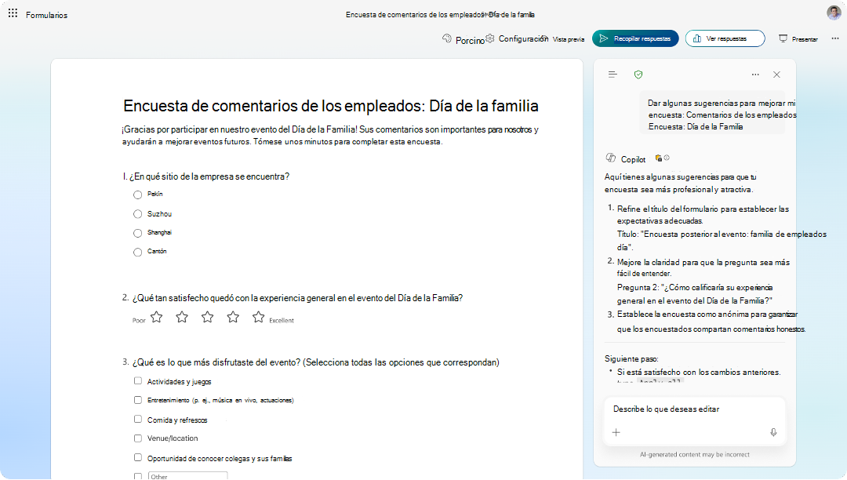Click the 'Siguiente paso:' text
The width and height of the screenshot is (847, 480).
tap(631, 358)
